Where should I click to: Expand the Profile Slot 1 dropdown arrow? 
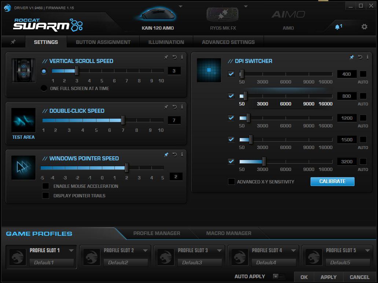[71, 251]
